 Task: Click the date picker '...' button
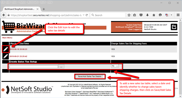[x=61, y=66]
